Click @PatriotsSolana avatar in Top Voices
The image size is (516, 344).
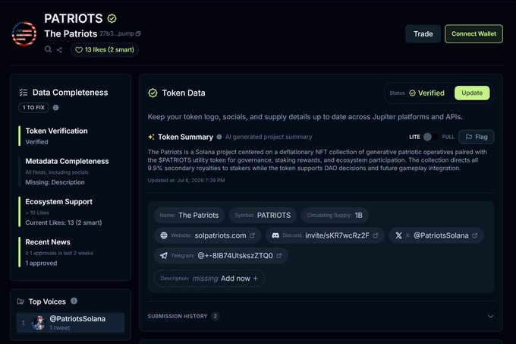pyautogui.click(x=39, y=323)
